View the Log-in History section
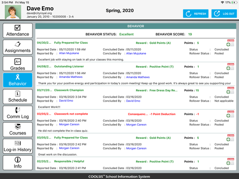The image size is (239, 179). coord(18,146)
